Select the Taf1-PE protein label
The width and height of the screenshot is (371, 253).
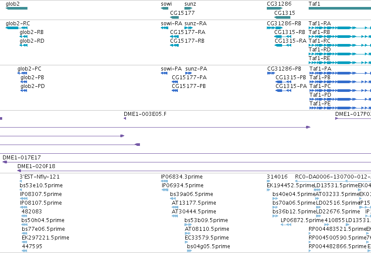point(320,104)
